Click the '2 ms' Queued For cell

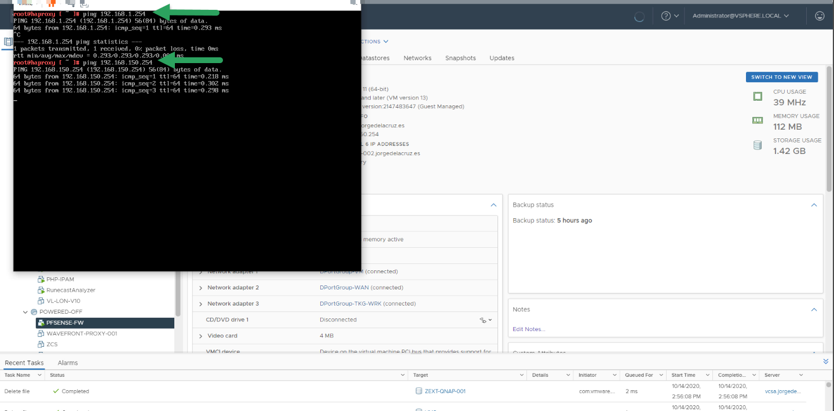point(631,391)
